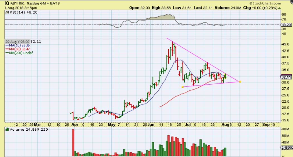Image resolution: width=293 pixels, height=157 pixels.
Task: Click the Apr label on the date axis
Action: tap(75, 125)
